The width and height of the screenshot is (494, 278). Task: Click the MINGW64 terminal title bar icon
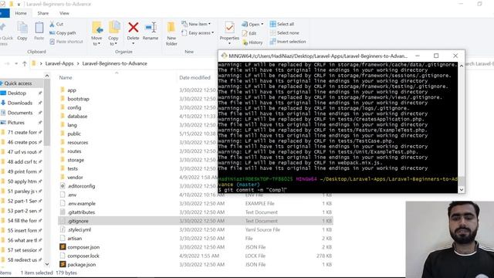pyautogui.click(x=224, y=56)
